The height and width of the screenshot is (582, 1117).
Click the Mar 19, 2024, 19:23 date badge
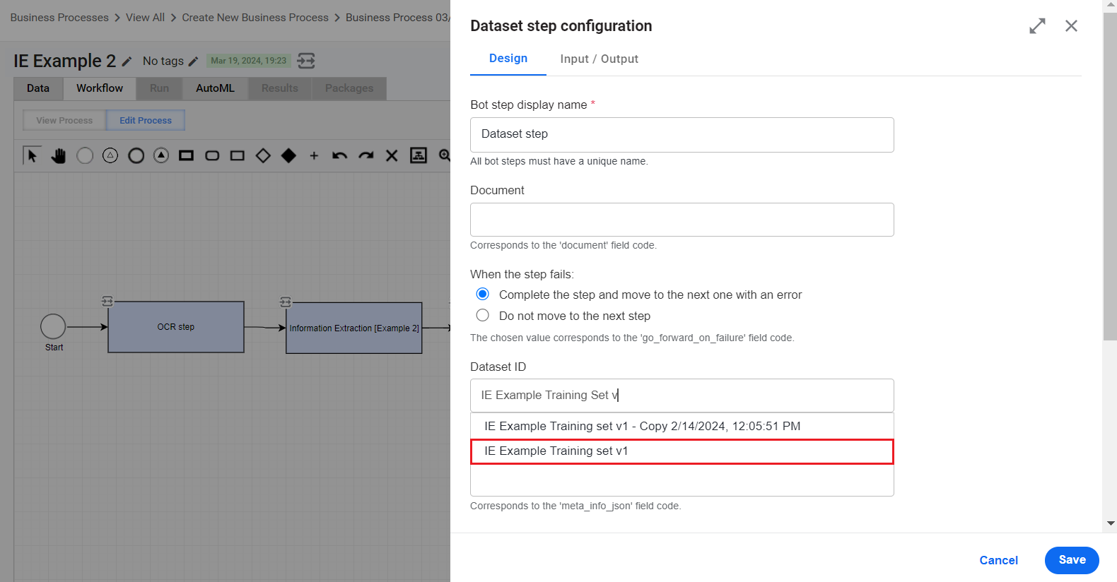click(249, 61)
